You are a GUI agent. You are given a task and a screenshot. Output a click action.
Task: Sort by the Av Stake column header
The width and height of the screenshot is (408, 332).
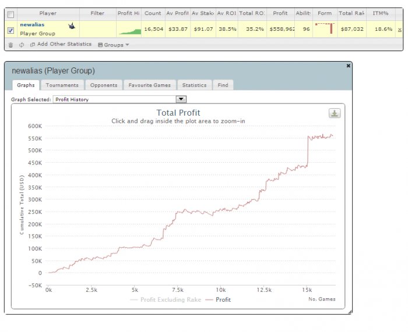coord(203,13)
